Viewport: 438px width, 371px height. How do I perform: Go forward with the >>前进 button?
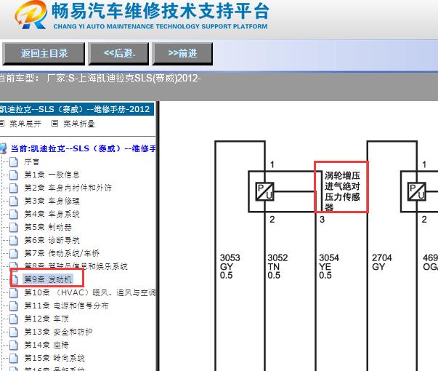[182, 54]
